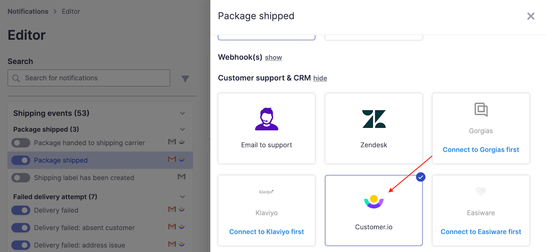This screenshot has height=252, width=546.
Task: Select the Email to support card icon
Action: coord(267,119)
